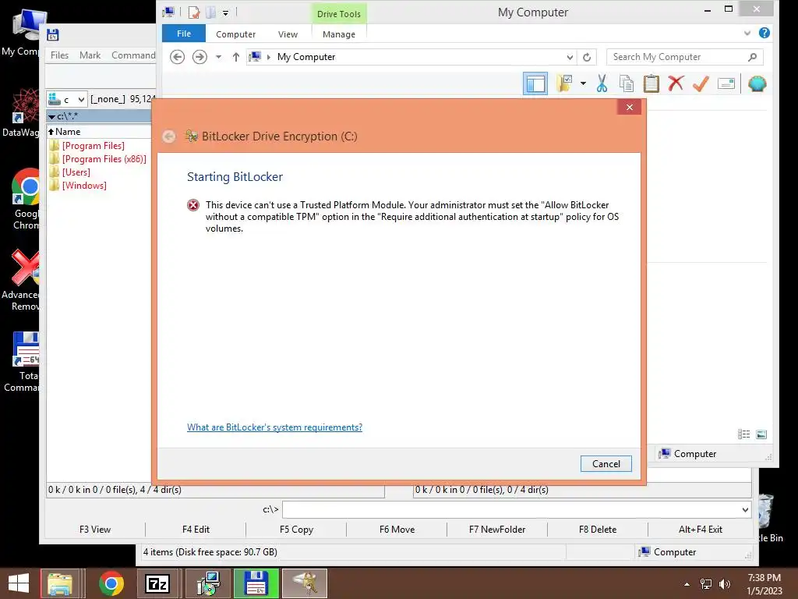This screenshot has height=599, width=798.
Task: Select the Drive Tools contextual tab
Action: tap(338, 14)
